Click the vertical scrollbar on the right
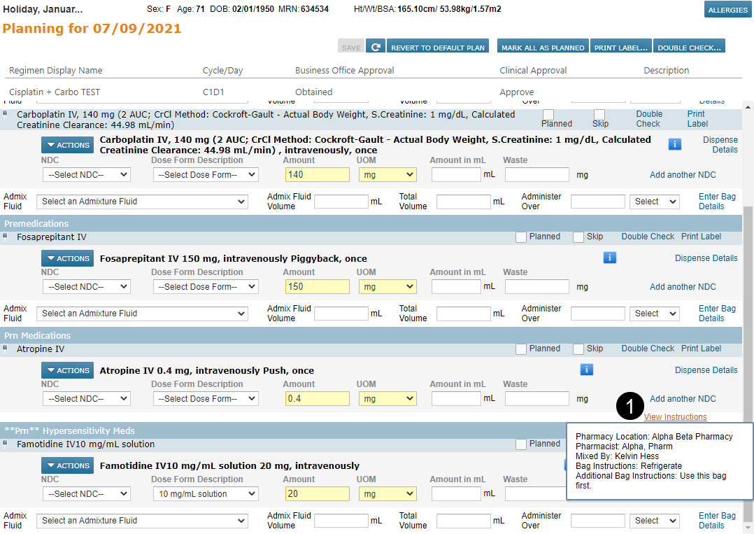The image size is (754, 534). (x=748, y=315)
